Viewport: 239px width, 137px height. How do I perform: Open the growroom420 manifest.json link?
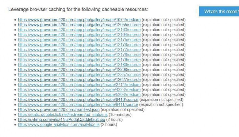[59, 109]
